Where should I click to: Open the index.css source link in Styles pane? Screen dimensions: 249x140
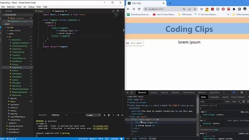pos(244,133)
